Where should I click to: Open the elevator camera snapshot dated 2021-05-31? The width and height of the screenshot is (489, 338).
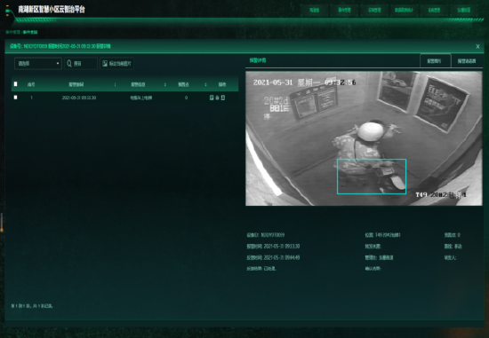(364, 138)
